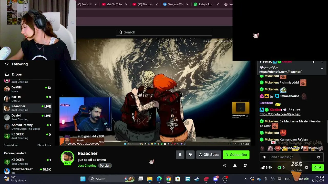Viewport: 328px width, 184px height.
Task: Focus the Send a message input
Action: [291, 157]
